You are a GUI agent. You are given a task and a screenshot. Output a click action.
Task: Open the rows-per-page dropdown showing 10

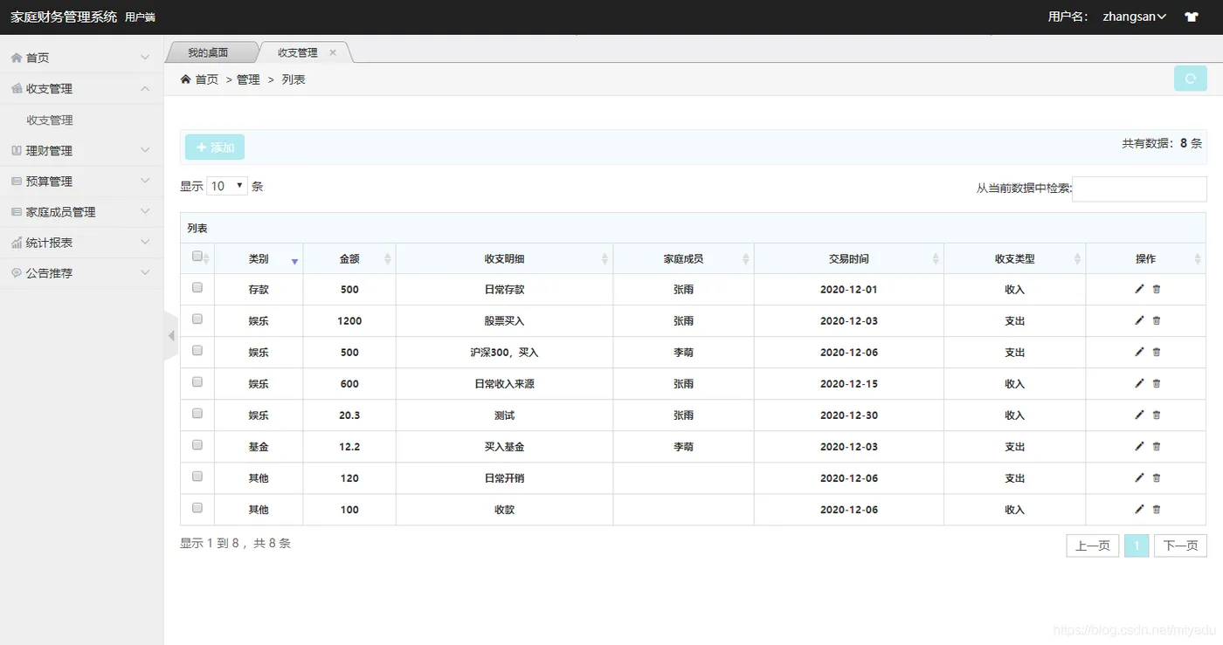(x=227, y=186)
